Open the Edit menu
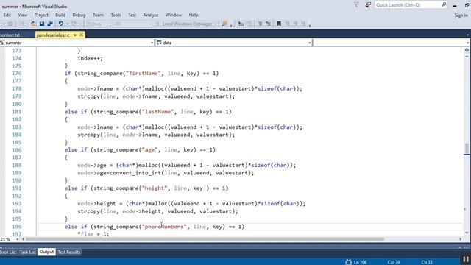 pyautogui.click(x=7, y=15)
